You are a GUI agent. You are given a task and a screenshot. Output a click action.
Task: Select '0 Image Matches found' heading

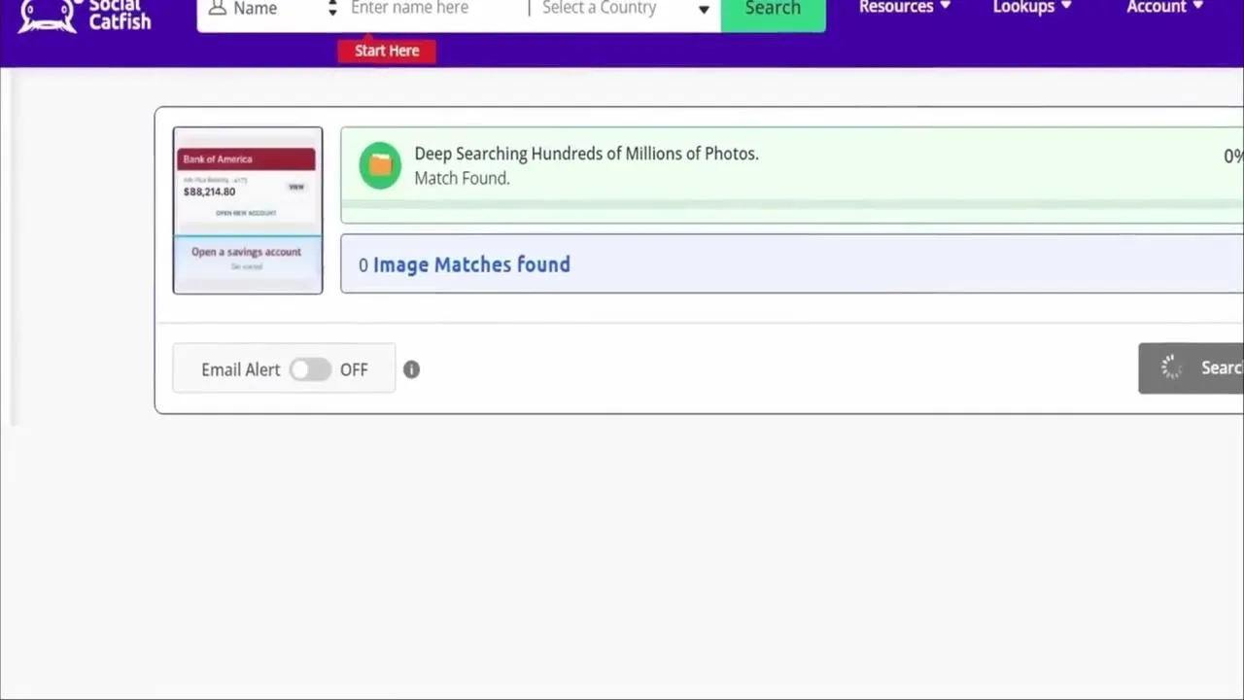pyautogui.click(x=465, y=264)
